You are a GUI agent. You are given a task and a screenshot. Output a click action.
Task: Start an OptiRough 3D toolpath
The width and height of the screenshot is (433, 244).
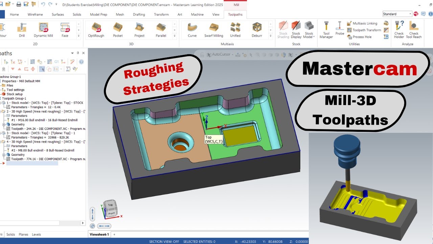(x=96, y=30)
